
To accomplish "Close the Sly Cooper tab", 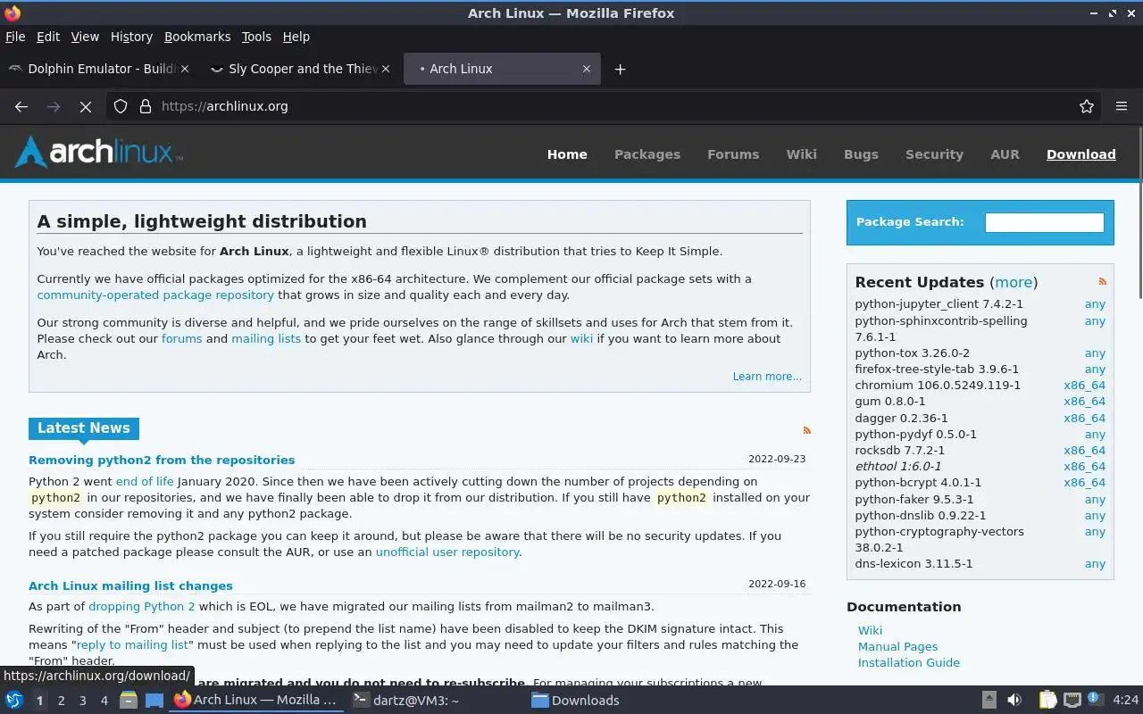I will pyautogui.click(x=386, y=69).
